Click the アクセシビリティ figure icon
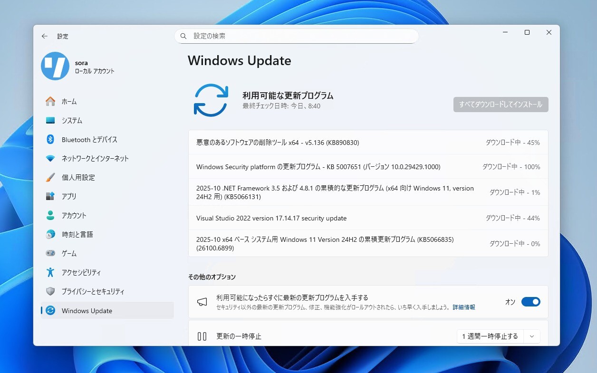Screen dimensions: 597x373 [x=50, y=272]
